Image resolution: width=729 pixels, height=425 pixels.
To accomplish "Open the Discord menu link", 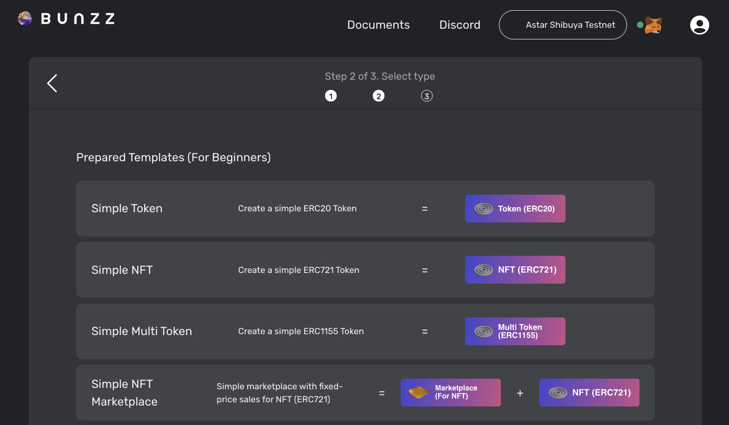I will coord(460,25).
